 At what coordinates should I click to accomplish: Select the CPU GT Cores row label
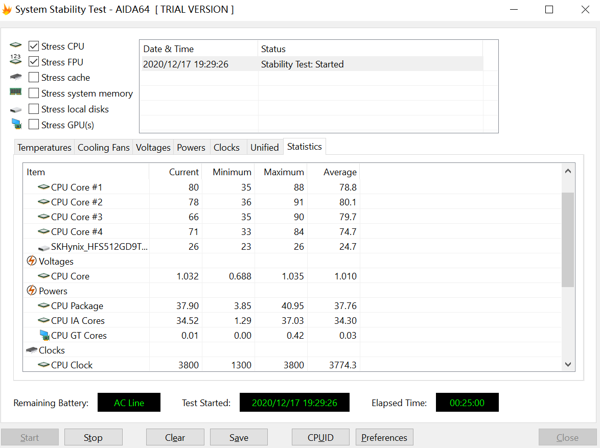click(79, 336)
